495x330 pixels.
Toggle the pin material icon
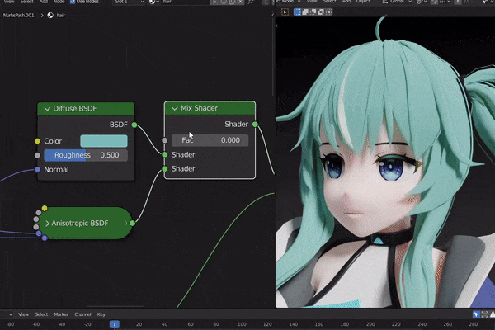click(x=252, y=2)
